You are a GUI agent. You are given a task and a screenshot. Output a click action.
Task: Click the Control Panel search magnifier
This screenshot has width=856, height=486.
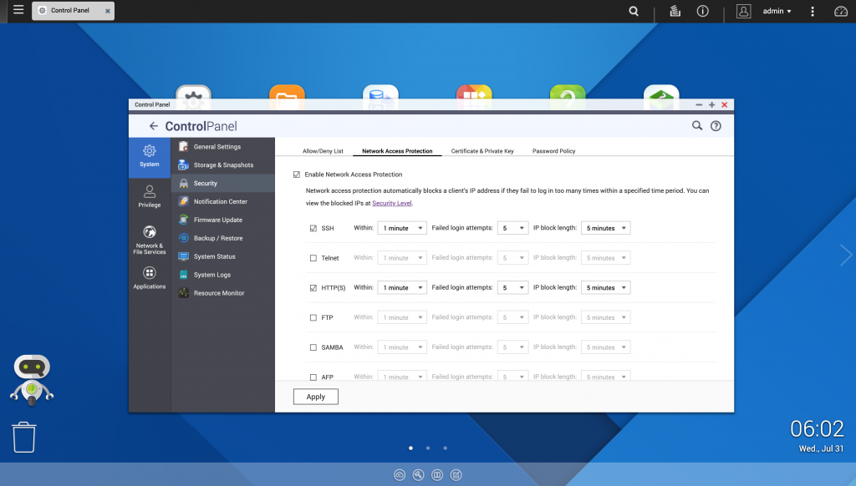tap(697, 126)
